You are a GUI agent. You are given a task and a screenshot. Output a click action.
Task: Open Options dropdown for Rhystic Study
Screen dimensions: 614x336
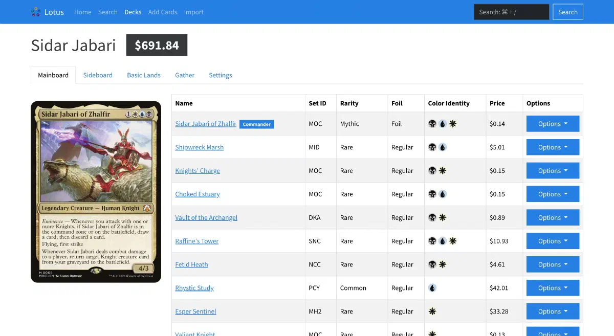pos(553,288)
